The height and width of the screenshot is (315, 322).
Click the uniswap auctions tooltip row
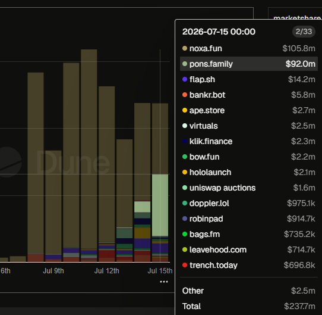tap(249, 188)
